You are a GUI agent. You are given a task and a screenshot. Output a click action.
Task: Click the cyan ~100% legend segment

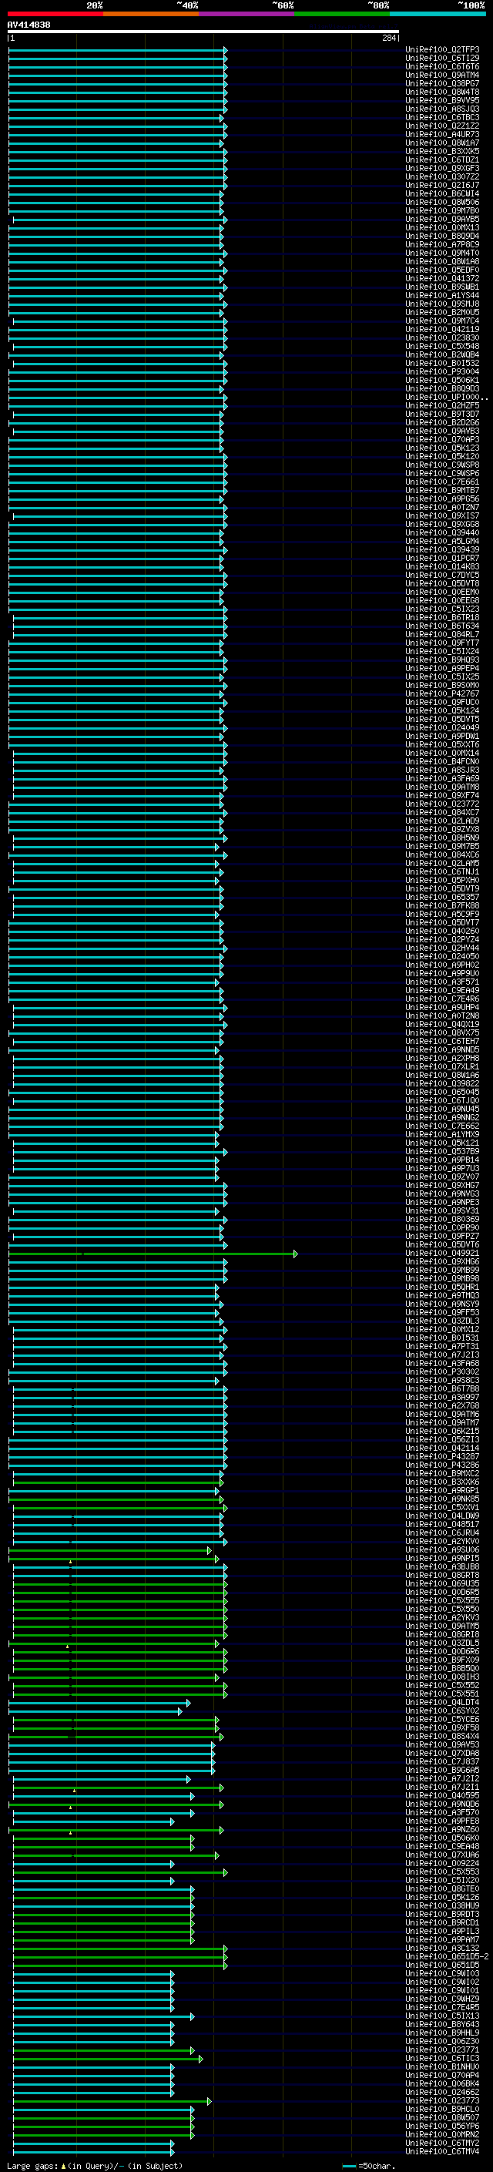[x=438, y=14]
